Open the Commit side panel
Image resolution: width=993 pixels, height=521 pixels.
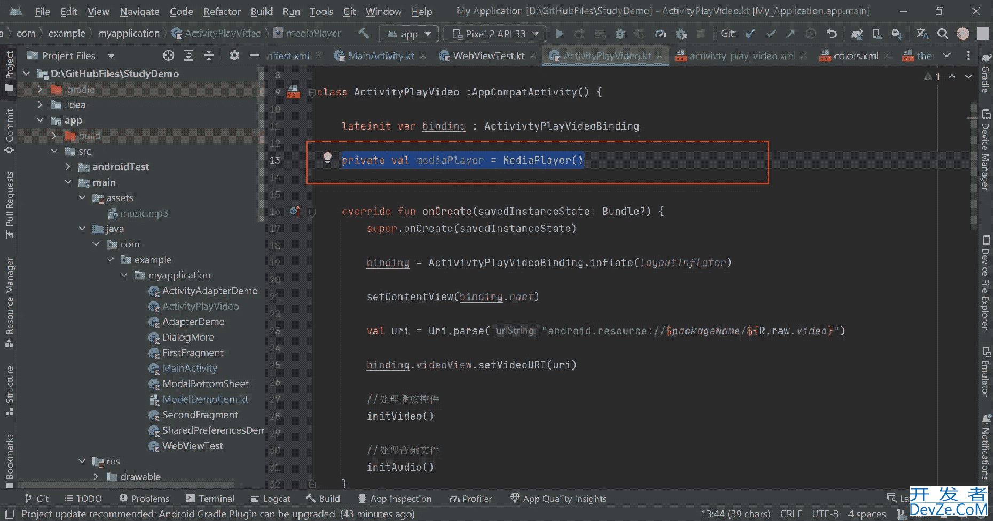click(x=9, y=131)
